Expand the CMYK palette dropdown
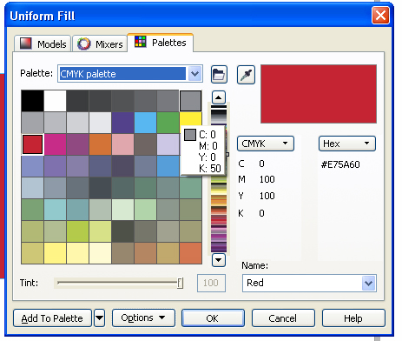The image size is (402, 341). [x=194, y=74]
